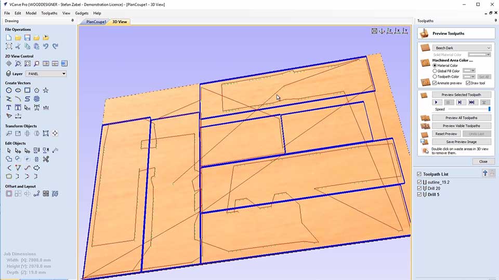Click the Paste clipboard icon
Viewport: 499px width, 280px height.
click(36, 46)
